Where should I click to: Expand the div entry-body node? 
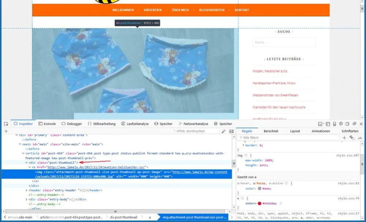pos(26,199)
